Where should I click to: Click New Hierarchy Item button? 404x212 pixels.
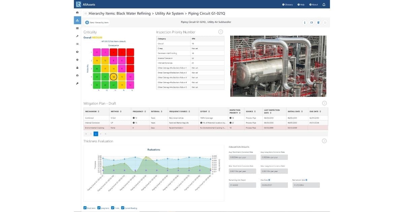(x=97, y=23)
